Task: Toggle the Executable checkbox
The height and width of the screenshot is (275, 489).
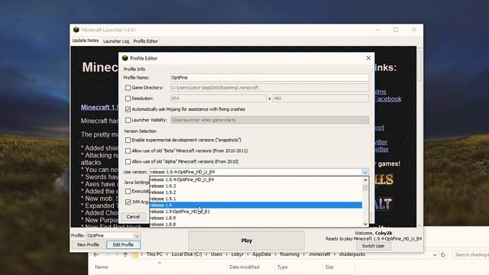Action: 128,191
